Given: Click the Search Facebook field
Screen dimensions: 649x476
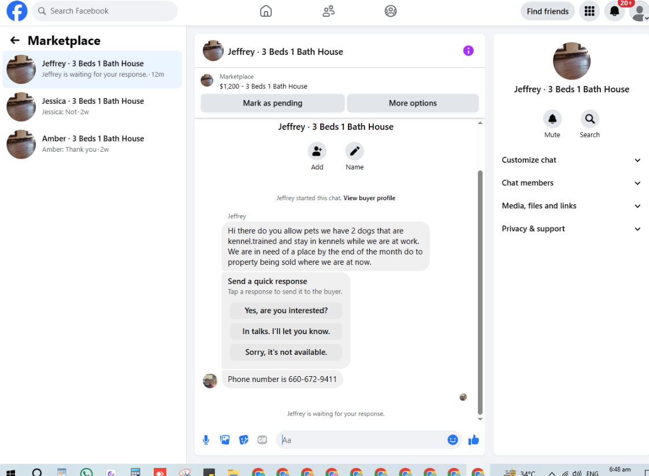Looking at the screenshot, I should coord(105,11).
